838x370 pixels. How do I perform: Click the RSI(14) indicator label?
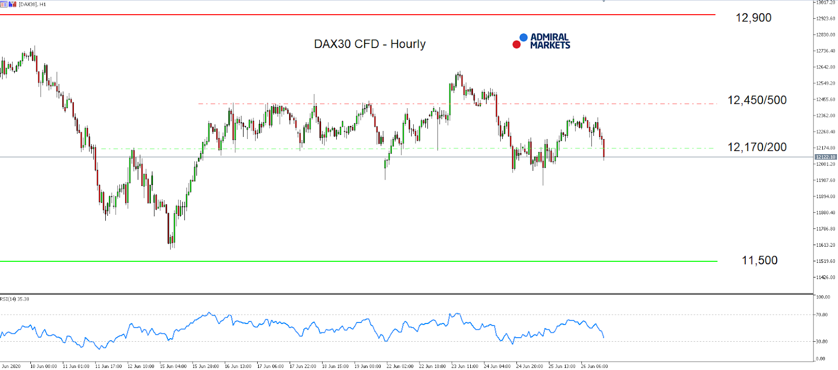pyautogui.click(x=15, y=299)
